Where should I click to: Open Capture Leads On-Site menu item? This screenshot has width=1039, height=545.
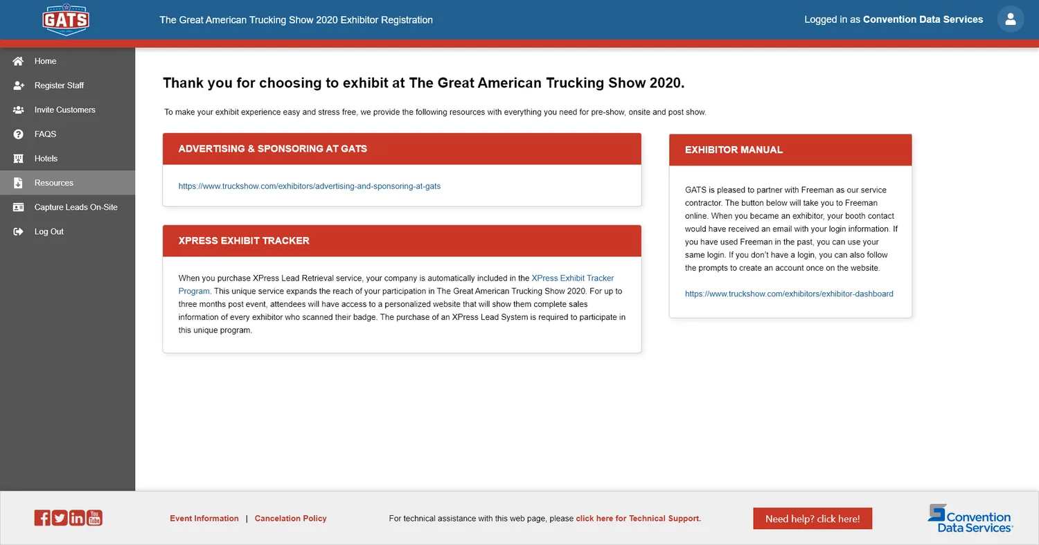tap(67, 207)
